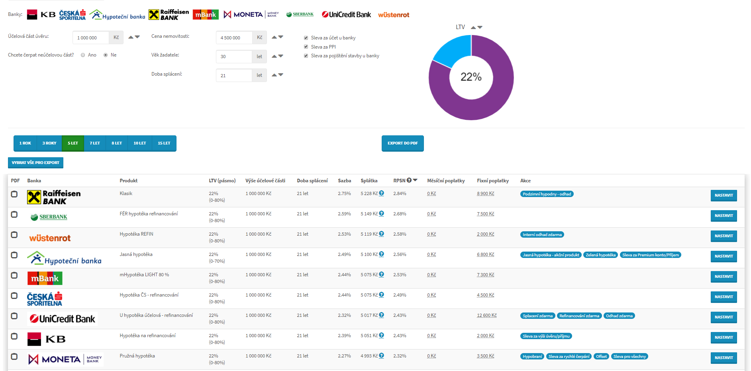Select Ano radio for neúčelová část

click(x=83, y=55)
